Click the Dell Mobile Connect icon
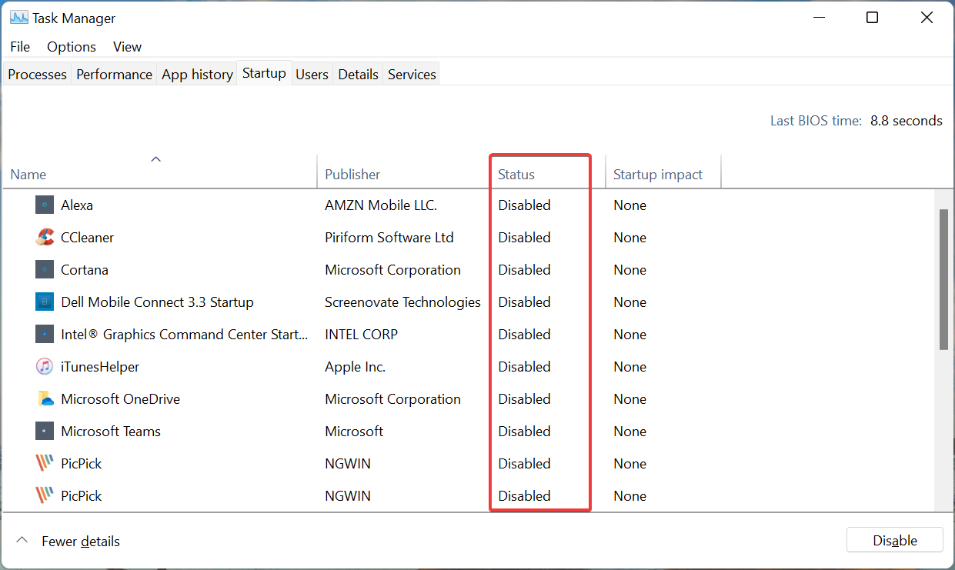The image size is (955, 570). [x=44, y=302]
